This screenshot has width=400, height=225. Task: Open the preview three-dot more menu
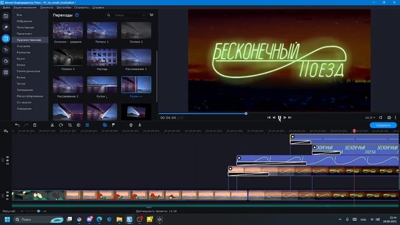pyautogui.click(x=396, y=117)
